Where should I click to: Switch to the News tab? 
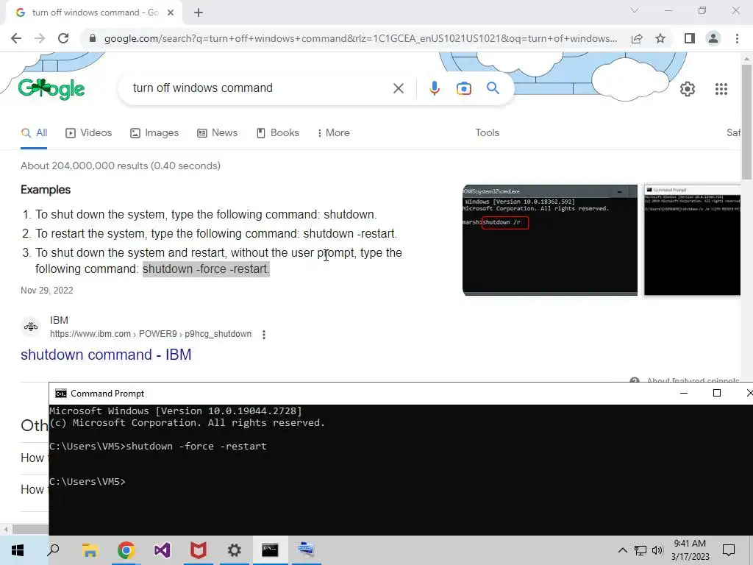click(218, 133)
